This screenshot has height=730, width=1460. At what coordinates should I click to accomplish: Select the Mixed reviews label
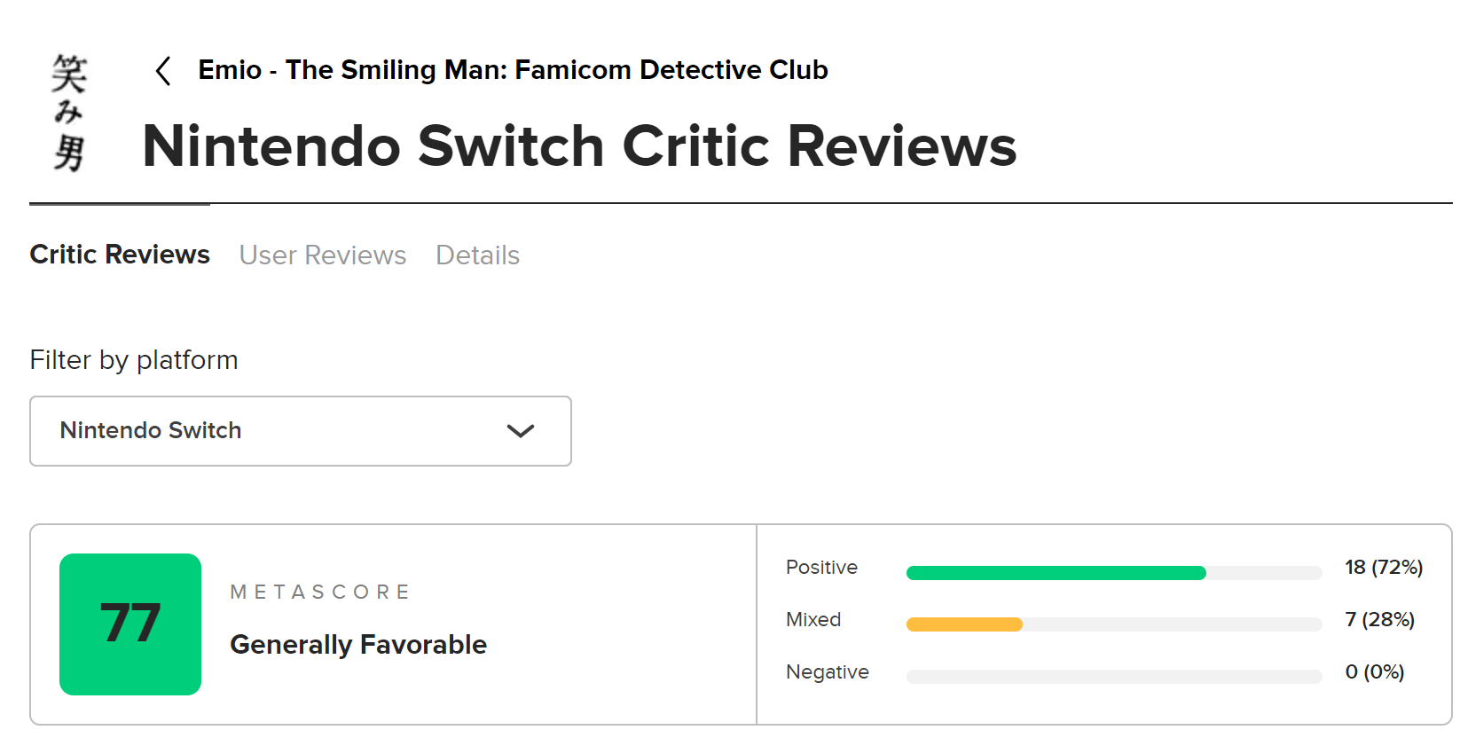[813, 620]
